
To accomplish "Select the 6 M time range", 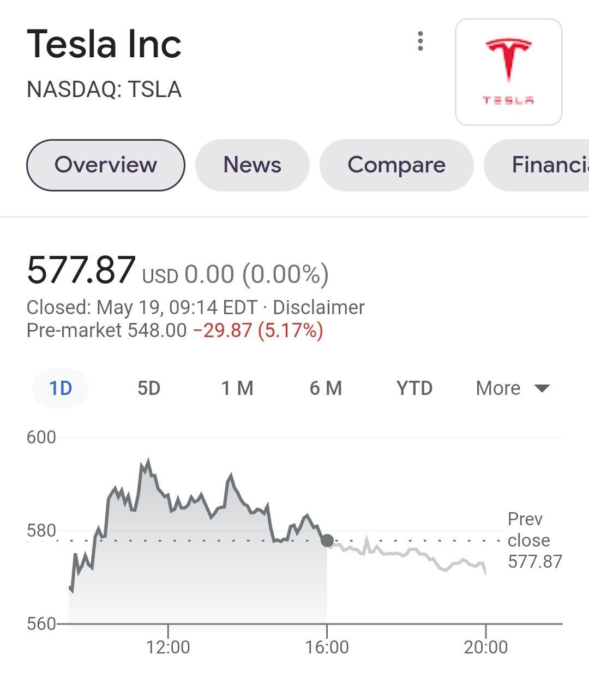I will [326, 388].
